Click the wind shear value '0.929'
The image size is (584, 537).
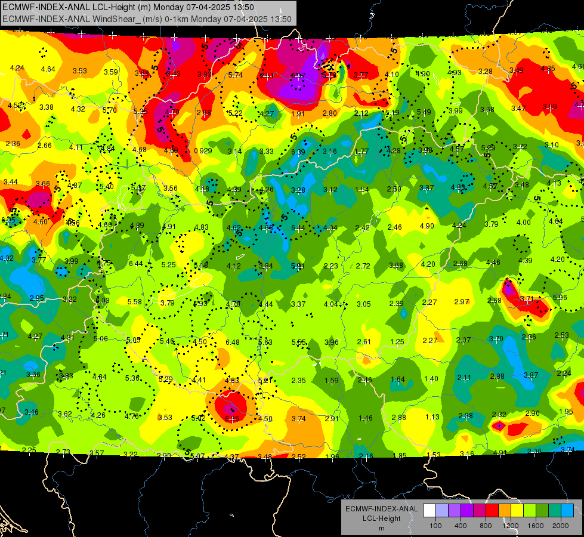[203, 150]
